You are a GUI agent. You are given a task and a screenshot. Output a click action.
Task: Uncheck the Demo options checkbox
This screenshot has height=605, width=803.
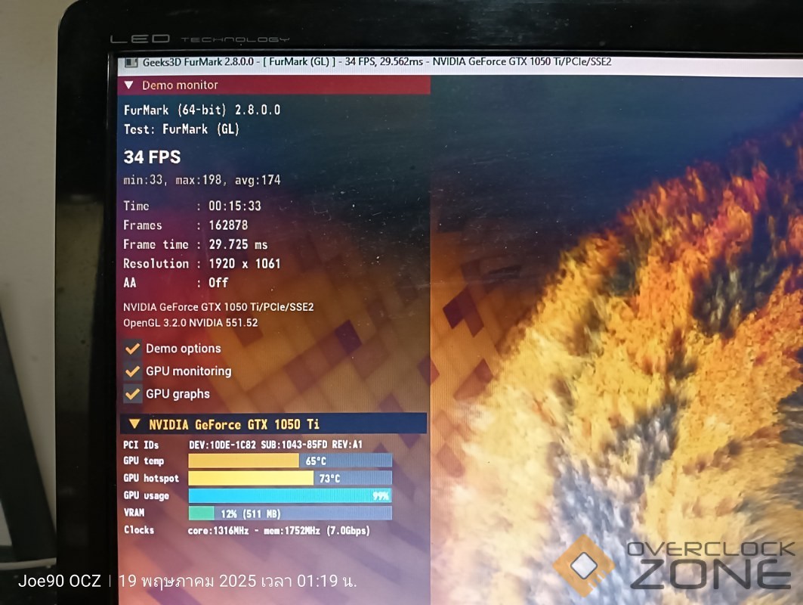point(133,349)
